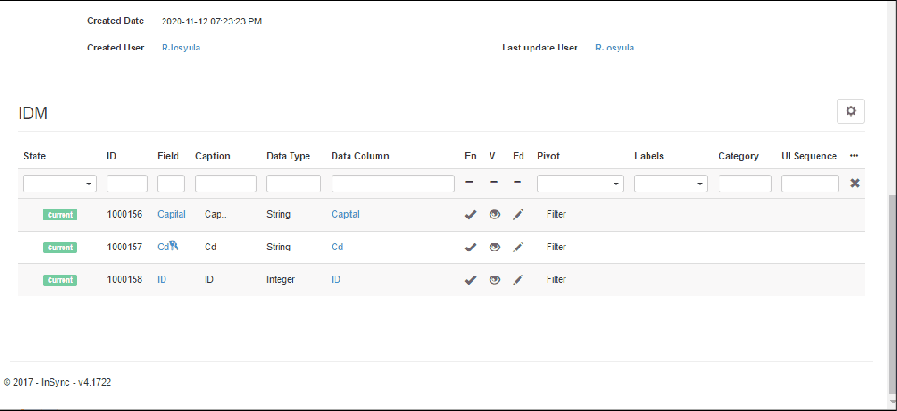The height and width of the screenshot is (411, 897).
Task: Toggle the visible eye icon for Cd row
Action: (494, 248)
